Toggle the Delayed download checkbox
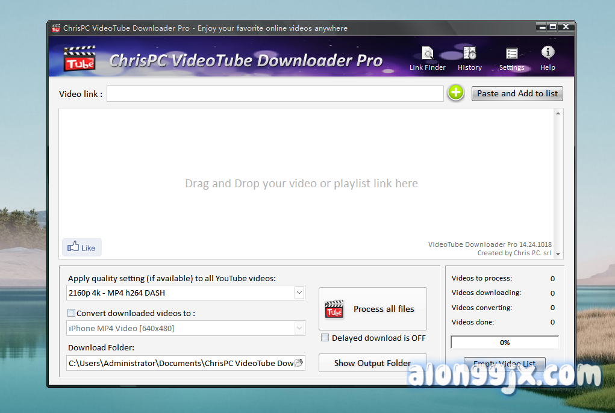 point(325,338)
